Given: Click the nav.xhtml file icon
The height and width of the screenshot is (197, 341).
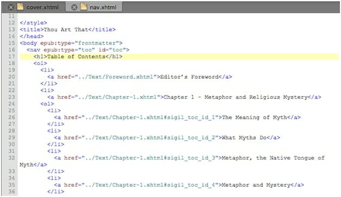Looking at the screenshot, I should tap(84, 7).
